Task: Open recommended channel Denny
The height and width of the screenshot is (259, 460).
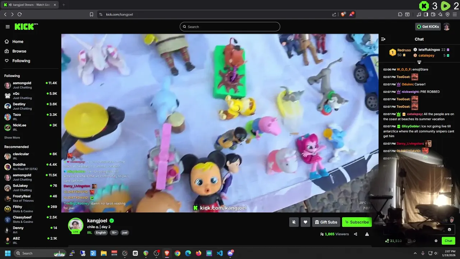Action: pos(31,230)
